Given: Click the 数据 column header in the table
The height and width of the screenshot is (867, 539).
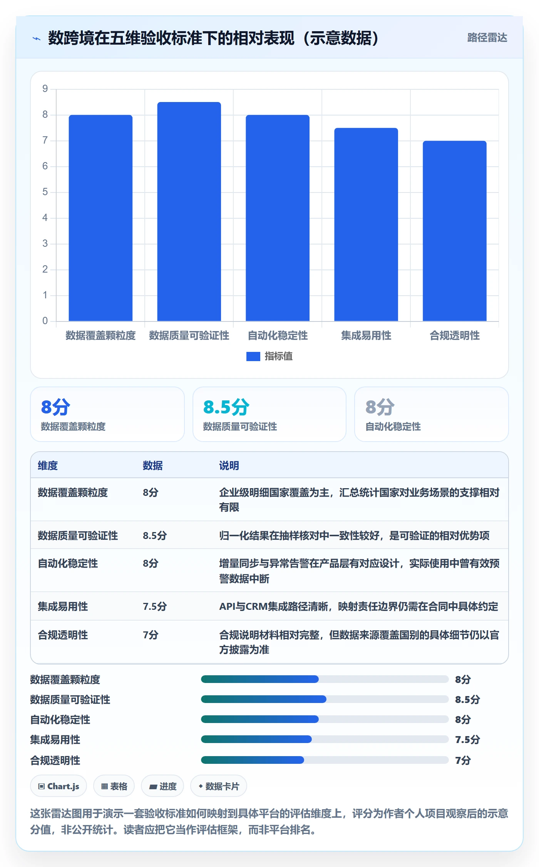Looking at the screenshot, I should pyautogui.click(x=153, y=465).
